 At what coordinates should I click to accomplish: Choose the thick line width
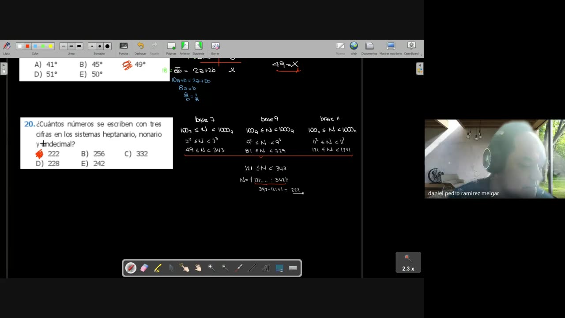pos(79,46)
